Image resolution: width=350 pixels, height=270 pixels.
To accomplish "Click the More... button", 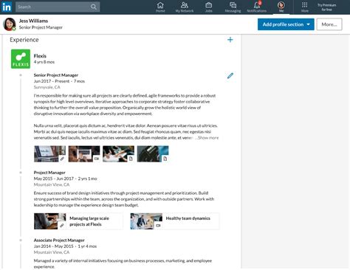I will pos(329,24).
